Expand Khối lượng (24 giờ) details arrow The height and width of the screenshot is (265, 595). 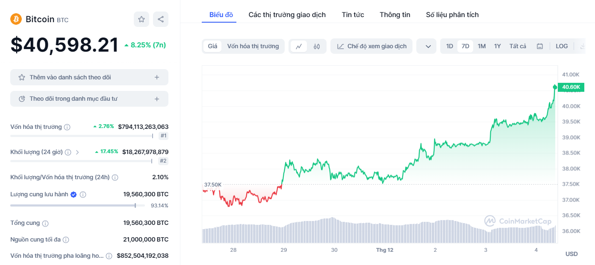click(x=77, y=152)
